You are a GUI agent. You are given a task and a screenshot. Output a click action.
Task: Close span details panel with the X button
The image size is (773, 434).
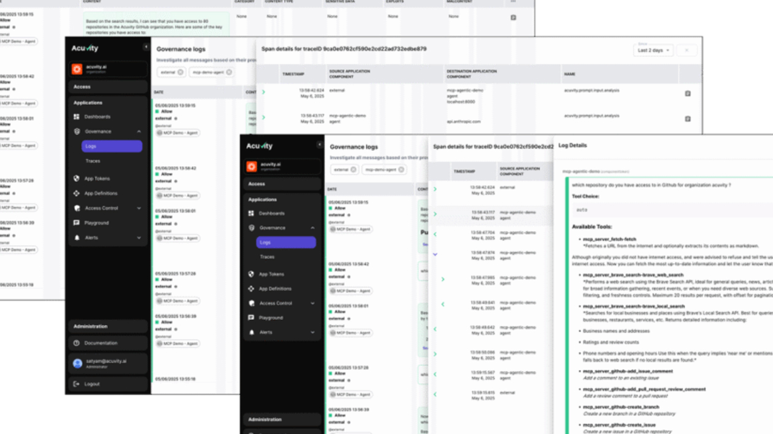[x=686, y=50]
